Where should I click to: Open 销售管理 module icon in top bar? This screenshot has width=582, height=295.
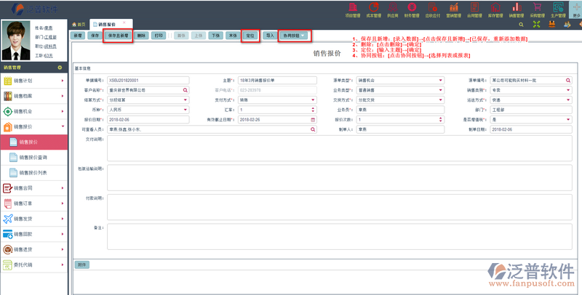pyautogui.click(x=517, y=7)
